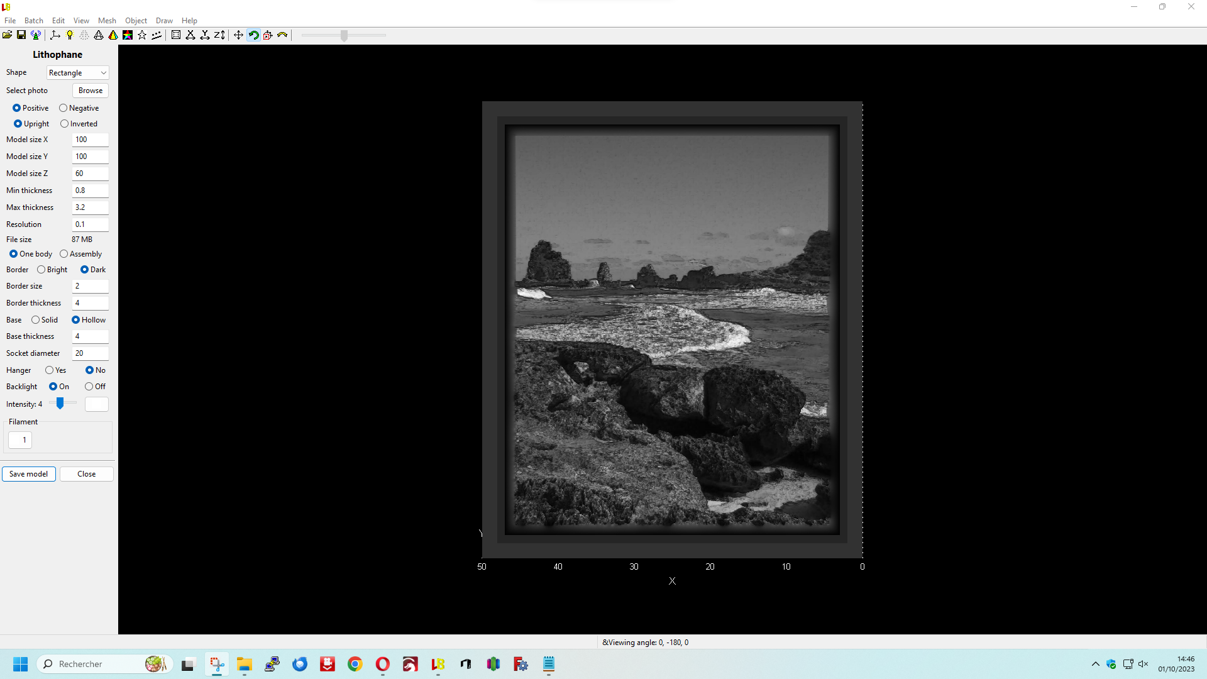Click the open file folder icon
The height and width of the screenshot is (679, 1207).
pos(7,35)
